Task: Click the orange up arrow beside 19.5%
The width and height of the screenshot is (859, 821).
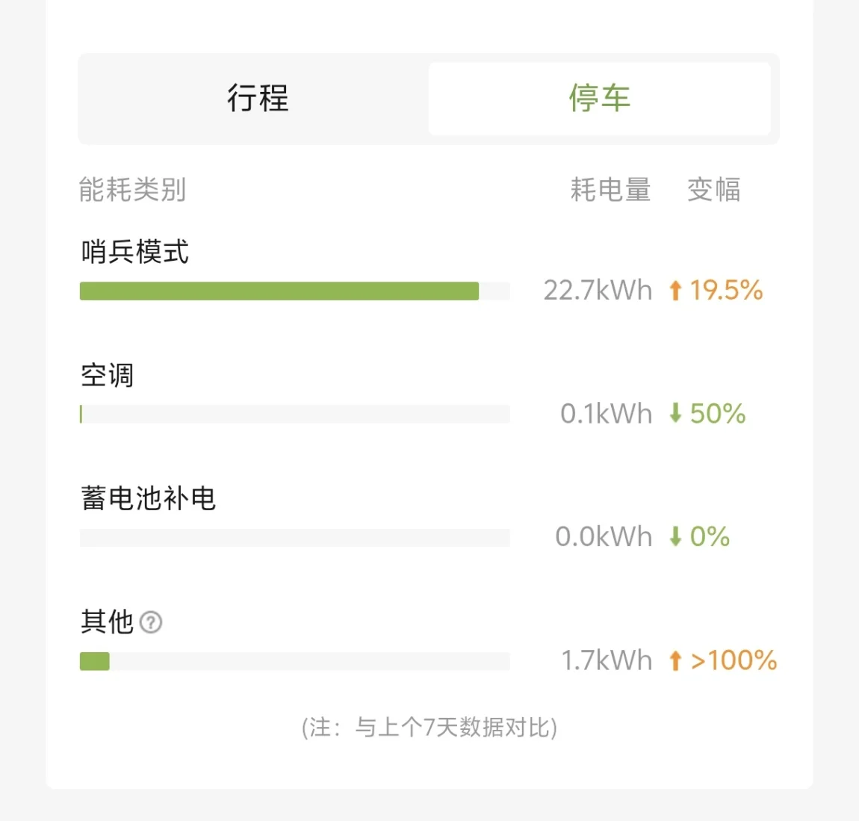Action: pos(675,290)
